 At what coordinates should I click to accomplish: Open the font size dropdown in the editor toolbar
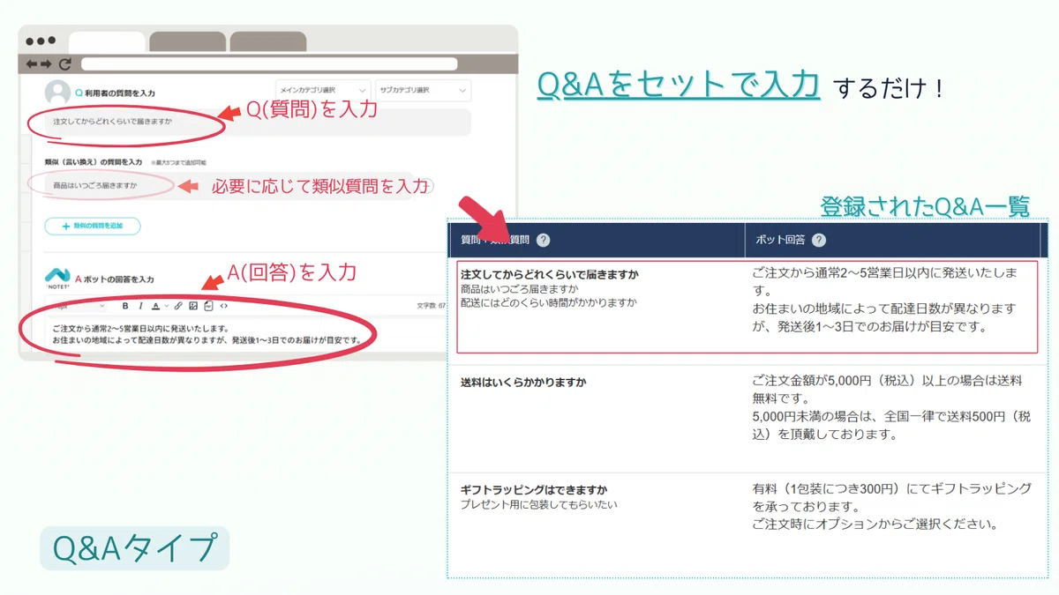click(x=78, y=306)
